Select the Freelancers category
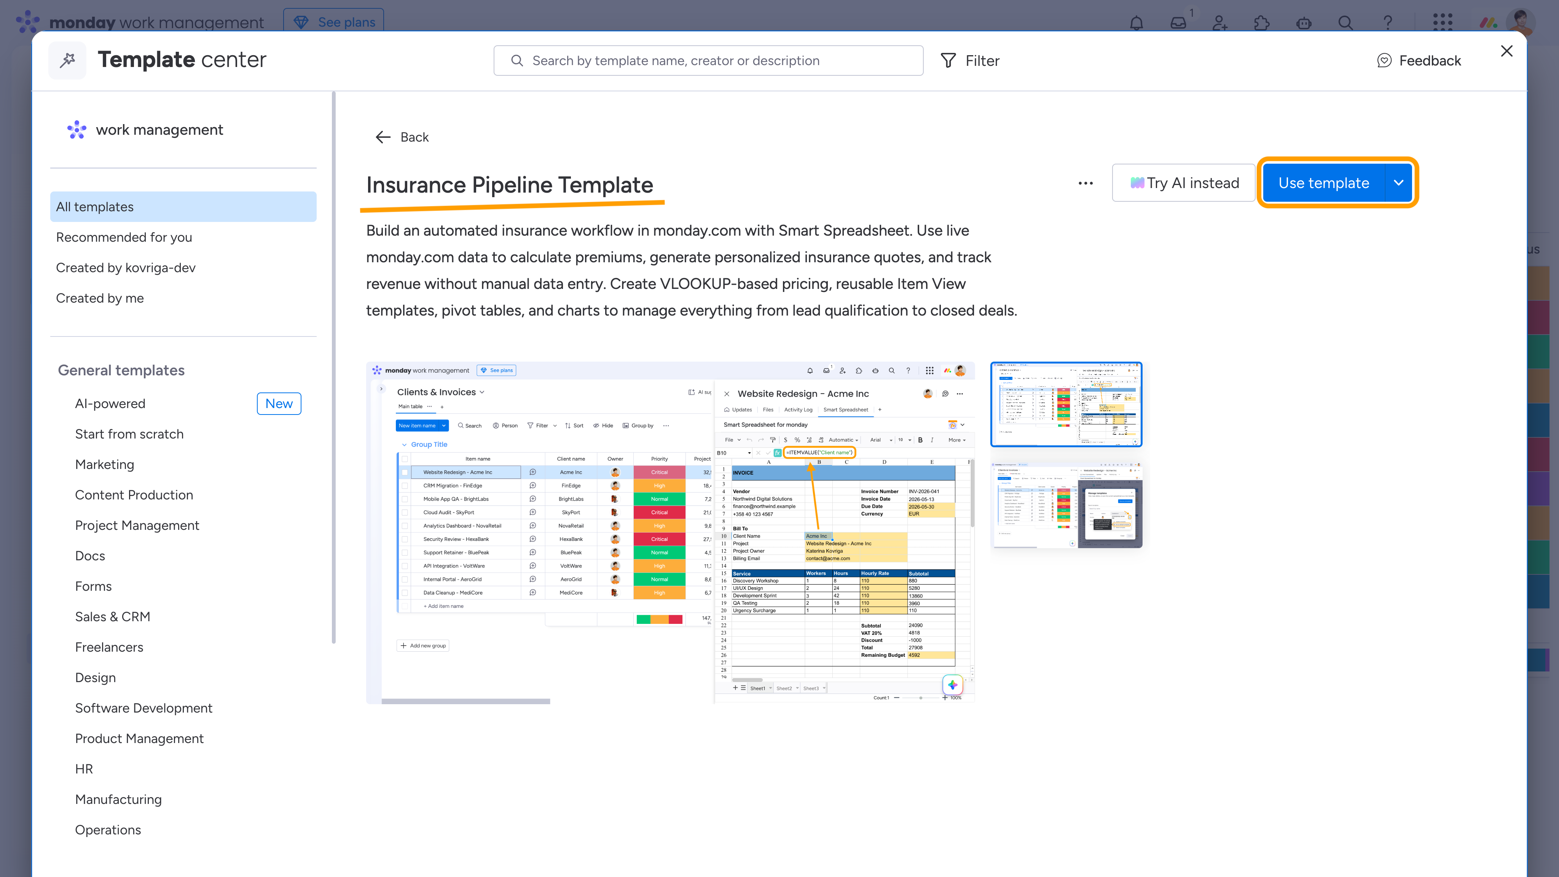Image resolution: width=1559 pixels, height=877 pixels. [109, 647]
